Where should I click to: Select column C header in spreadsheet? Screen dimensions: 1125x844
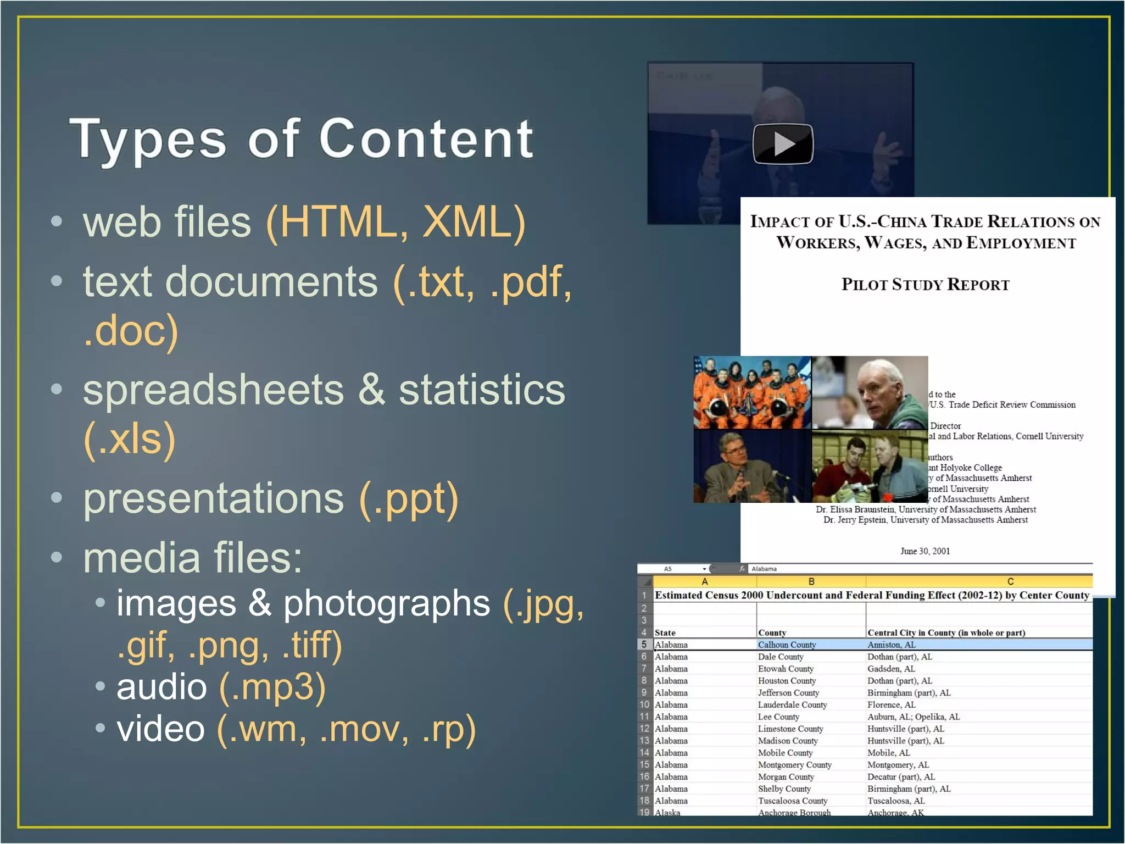tap(979, 581)
